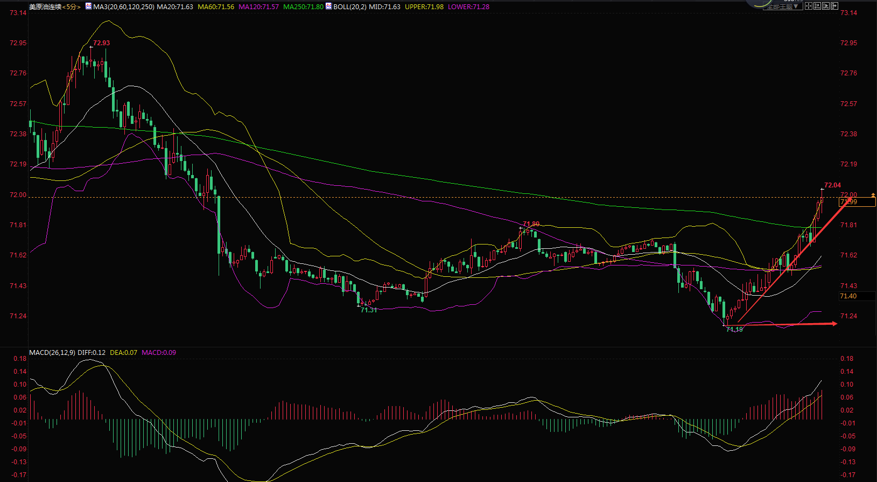
Task: Click the MA250:71.80 green legend value
Action: (x=303, y=7)
